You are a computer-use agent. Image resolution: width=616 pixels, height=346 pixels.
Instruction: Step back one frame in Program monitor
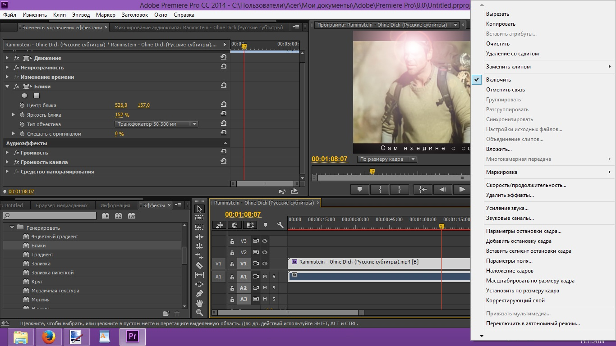[x=442, y=190]
